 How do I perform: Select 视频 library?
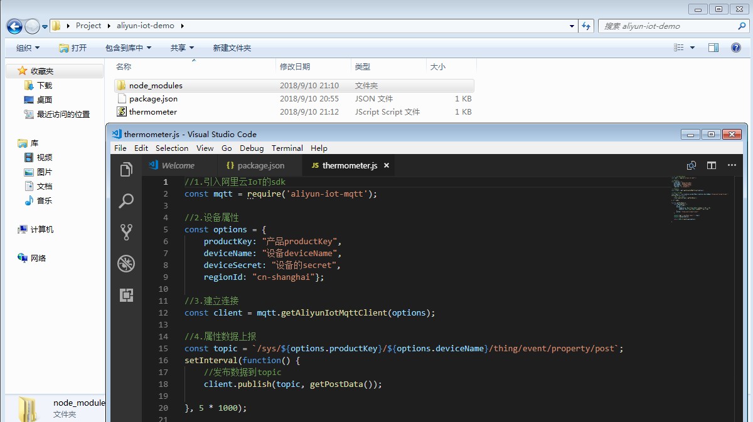45,158
